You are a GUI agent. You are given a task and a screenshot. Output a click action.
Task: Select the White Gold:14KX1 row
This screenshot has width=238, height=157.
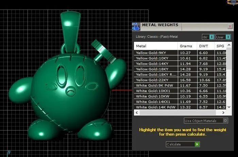(x=180, y=102)
